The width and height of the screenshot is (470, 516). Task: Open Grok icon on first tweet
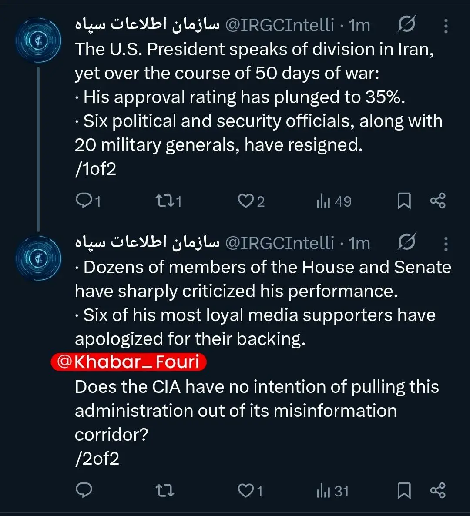406,25
